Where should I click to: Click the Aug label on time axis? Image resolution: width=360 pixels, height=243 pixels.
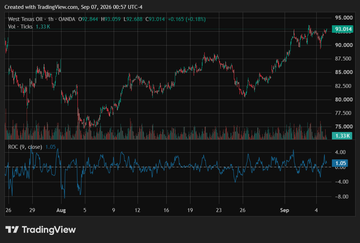pos(61,210)
